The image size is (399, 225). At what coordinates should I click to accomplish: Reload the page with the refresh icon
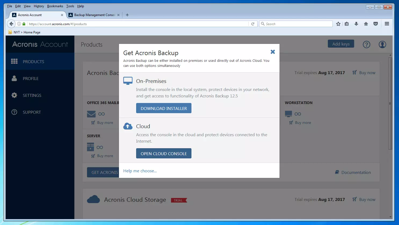[x=253, y=24]
